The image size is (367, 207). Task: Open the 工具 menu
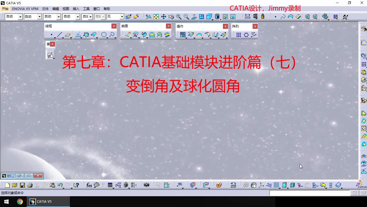click(x=86, y=9)
